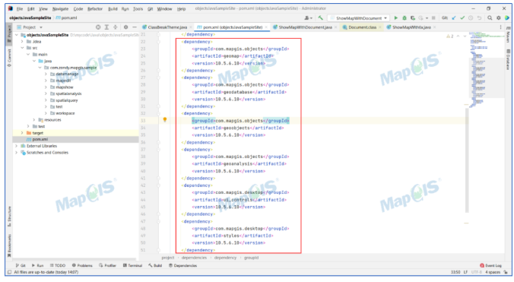Select pom.xml in the project tree
The image size is (514, 282).
tap(40, 140)
